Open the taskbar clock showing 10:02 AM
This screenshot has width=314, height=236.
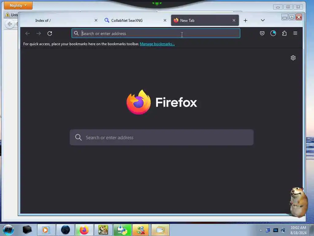click(298, 230)
